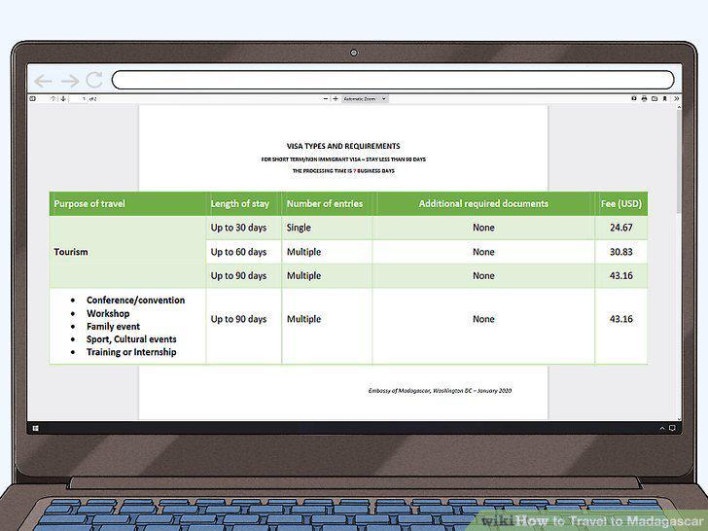Go to next PDF page arrow

(x=63, y=98)
